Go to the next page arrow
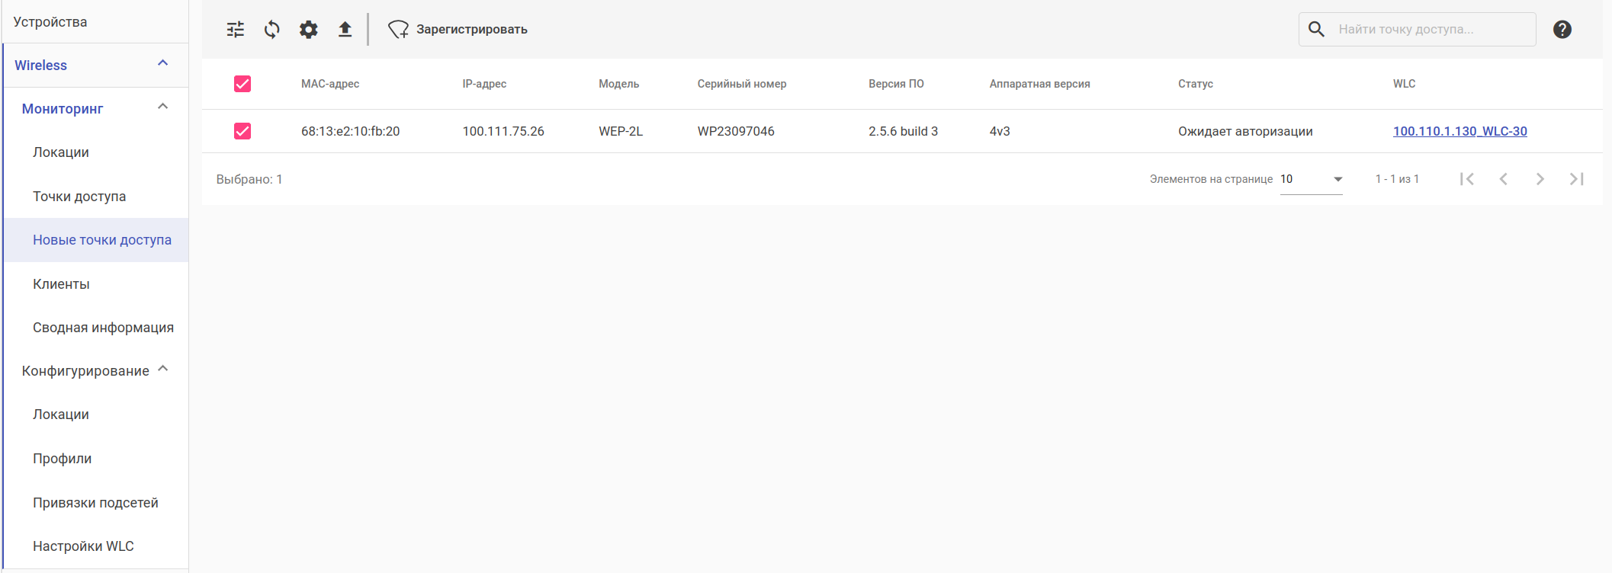 (1540, 179)
